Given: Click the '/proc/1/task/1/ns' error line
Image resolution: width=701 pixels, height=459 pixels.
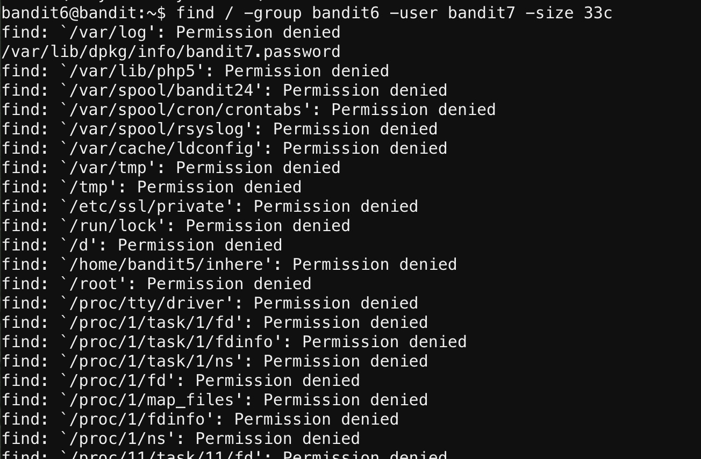Looking at the screenshot, I should (214, 361).
